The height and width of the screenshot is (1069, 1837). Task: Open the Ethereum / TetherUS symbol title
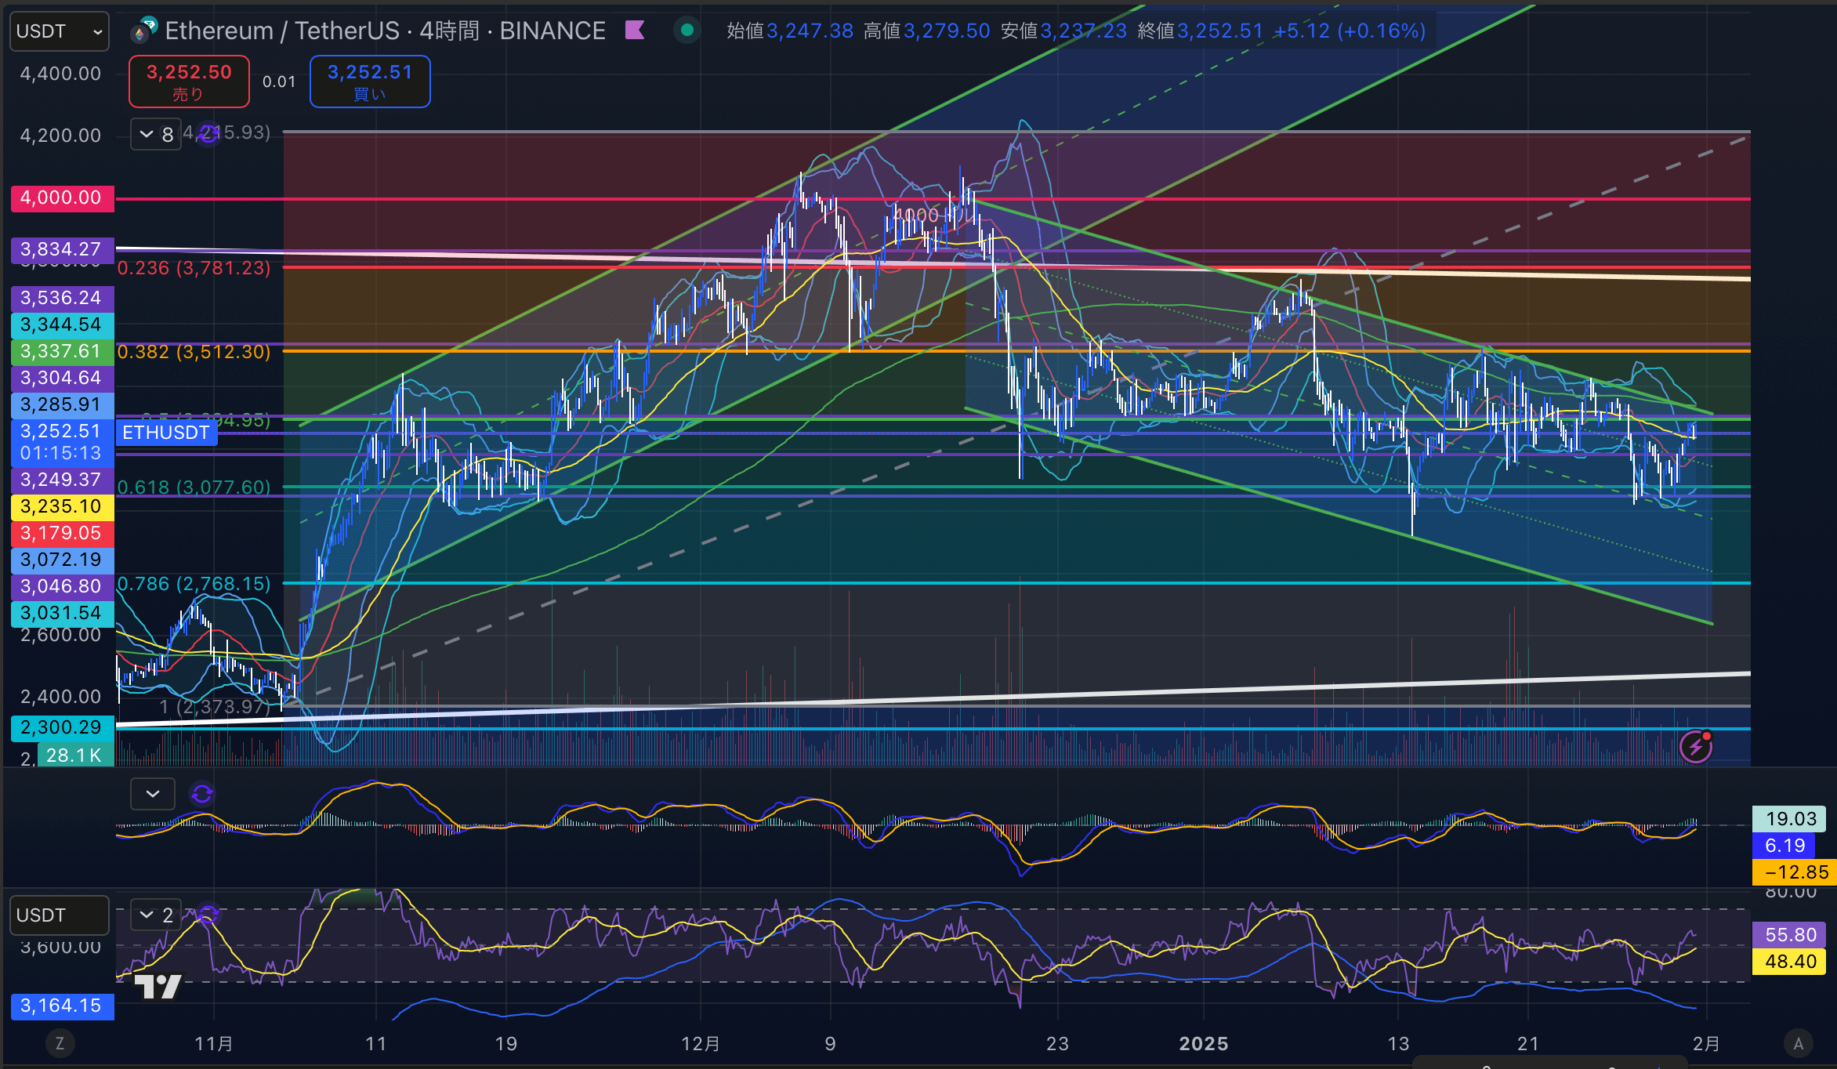click(385, 31)
